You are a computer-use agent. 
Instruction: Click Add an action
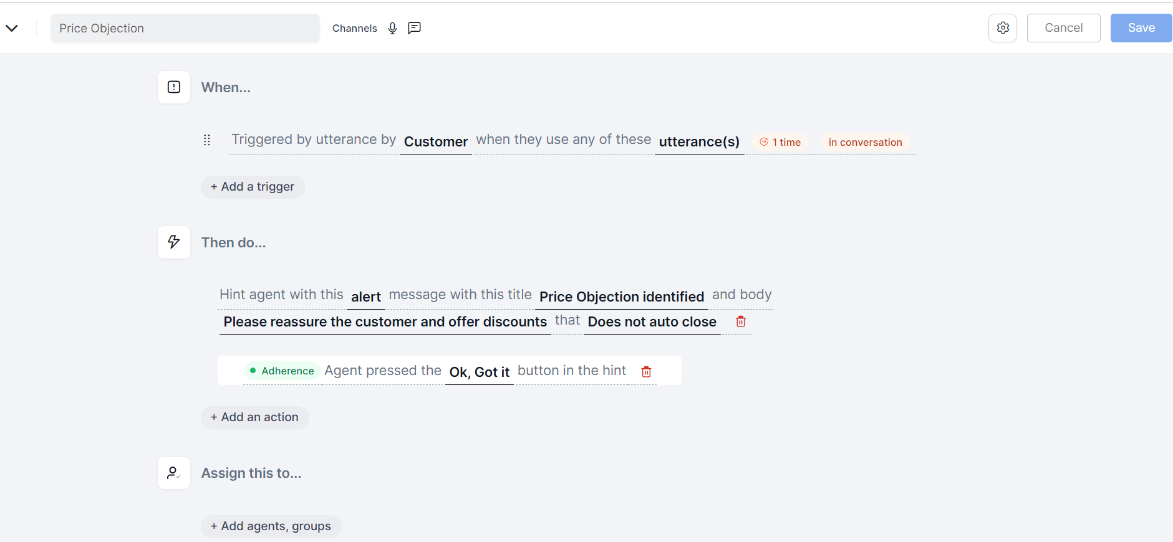click(254, 417)
